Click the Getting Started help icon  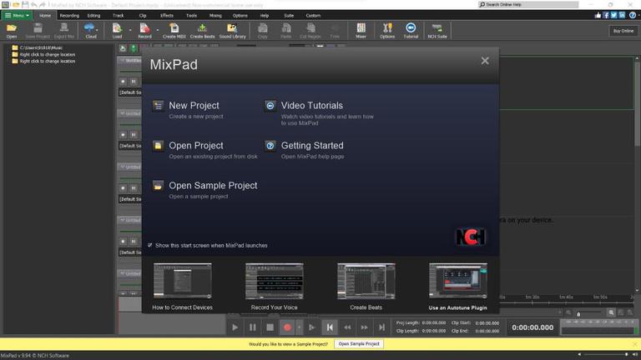click(x=270, y=146)
